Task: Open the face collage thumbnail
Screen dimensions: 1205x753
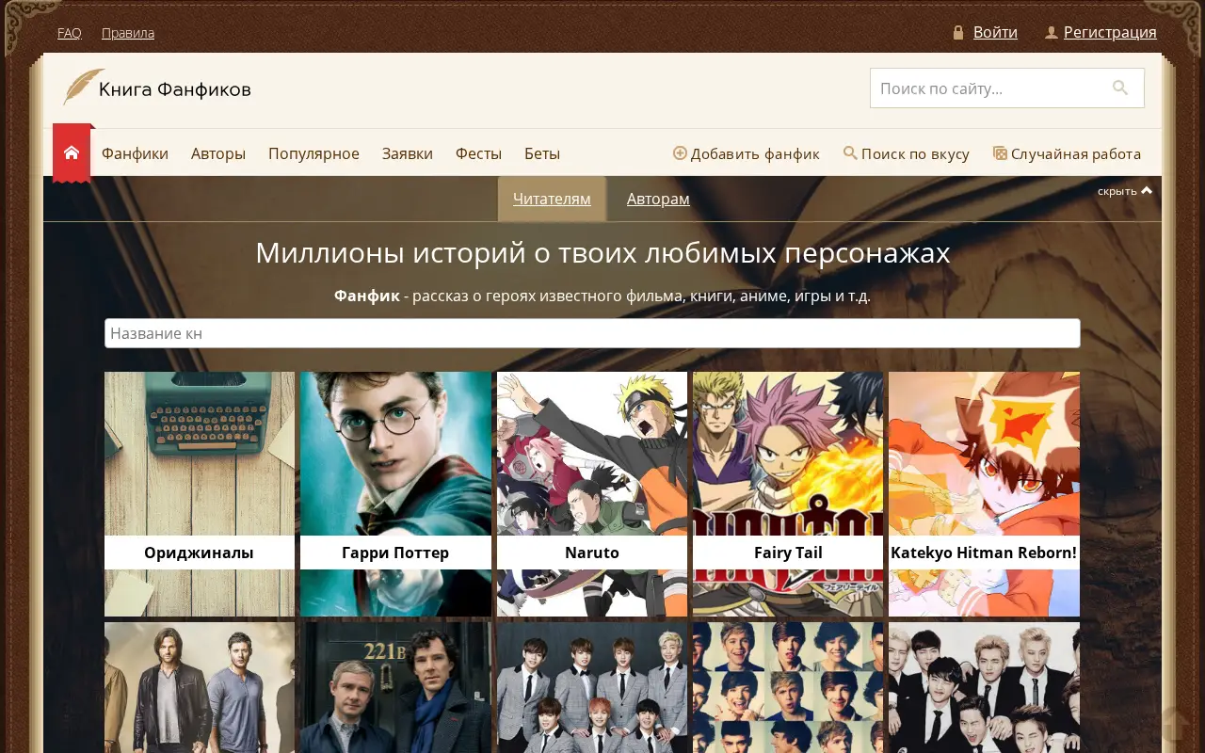Action: click(788, 687)
